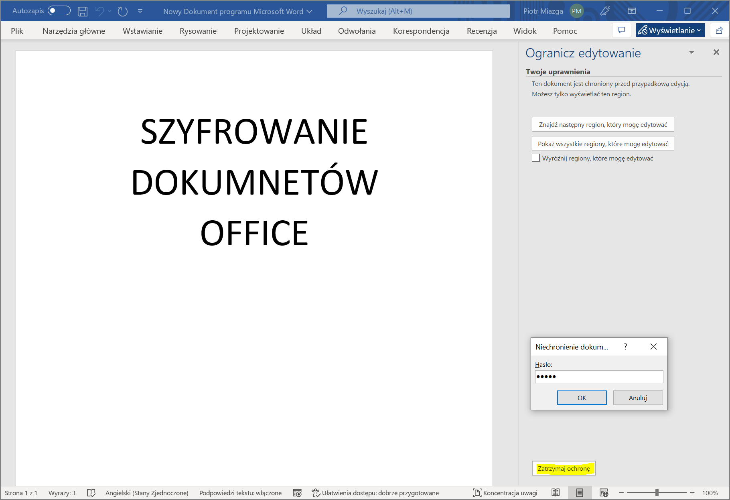
Task: Open Customize Quick Access Toolbar dropdown
Action: tap(140, 11)
